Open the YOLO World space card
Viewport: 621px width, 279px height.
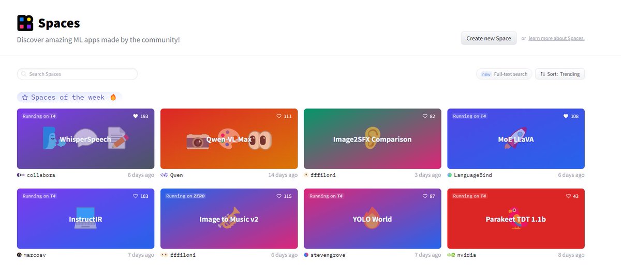pos(372,219)
